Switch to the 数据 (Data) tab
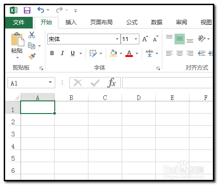This screenshot has height=185, width=218. (157, 22)
